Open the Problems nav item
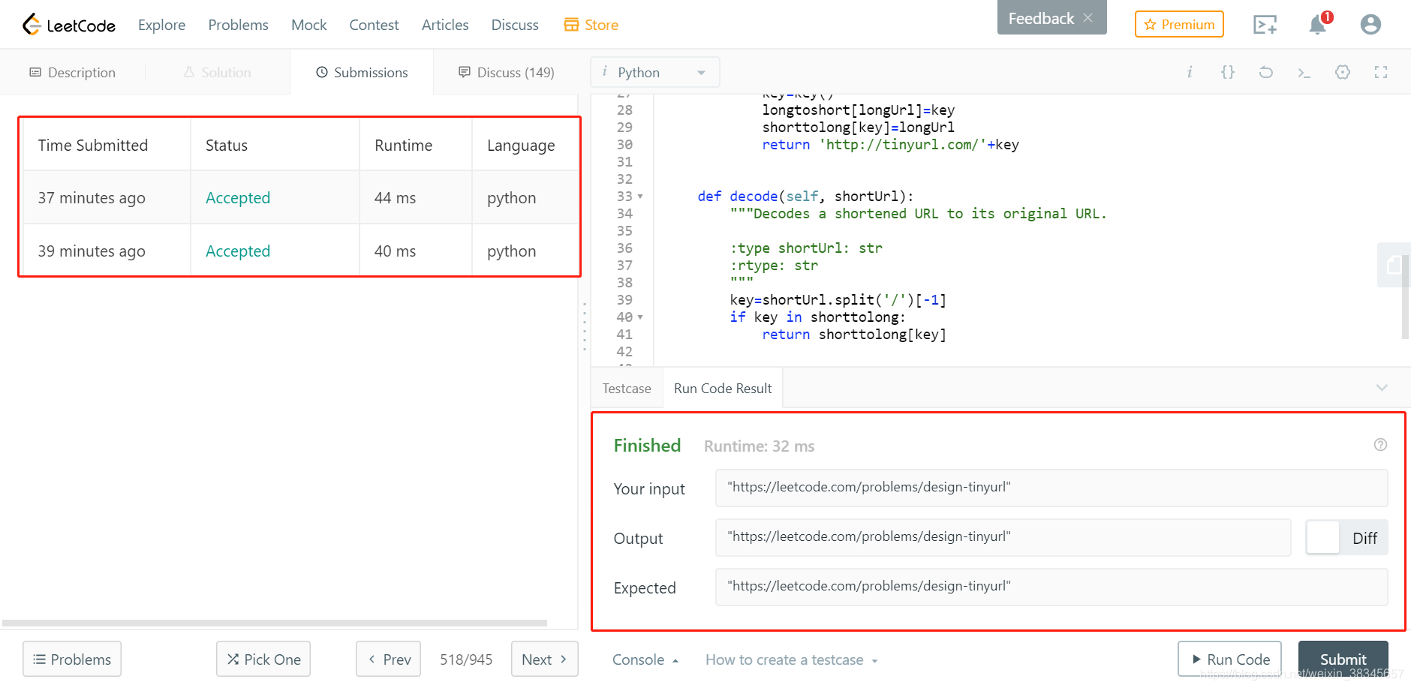The width and height of the screenshot is (1411, 688). click(x=238, y=25)
